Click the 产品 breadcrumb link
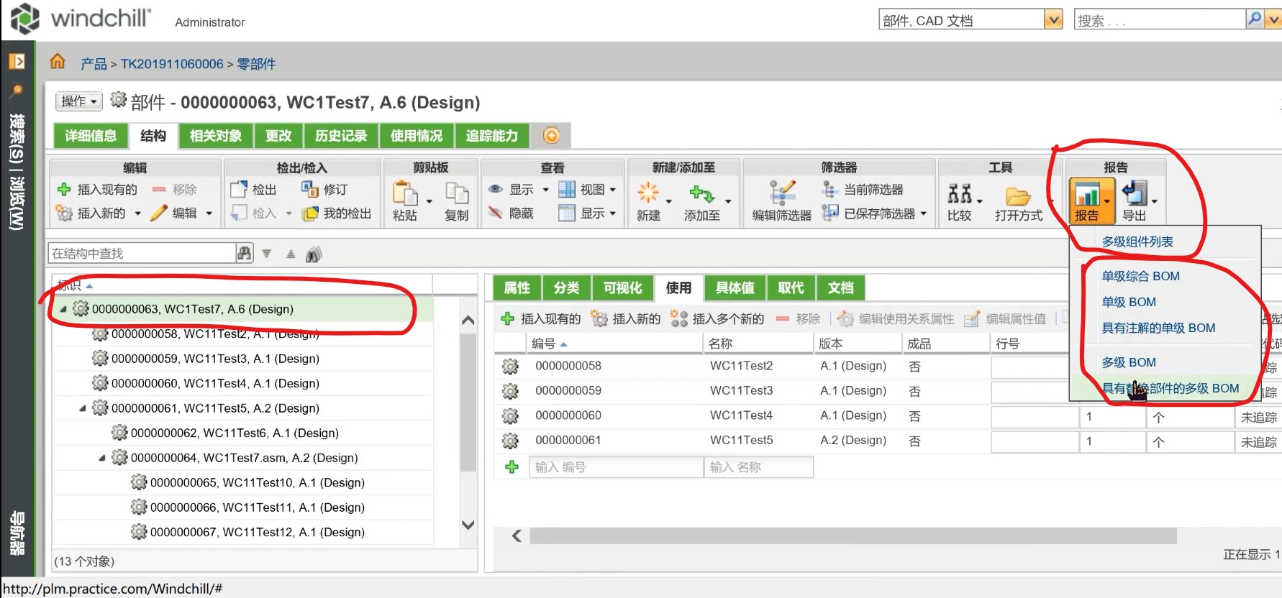 click(94, 64)
